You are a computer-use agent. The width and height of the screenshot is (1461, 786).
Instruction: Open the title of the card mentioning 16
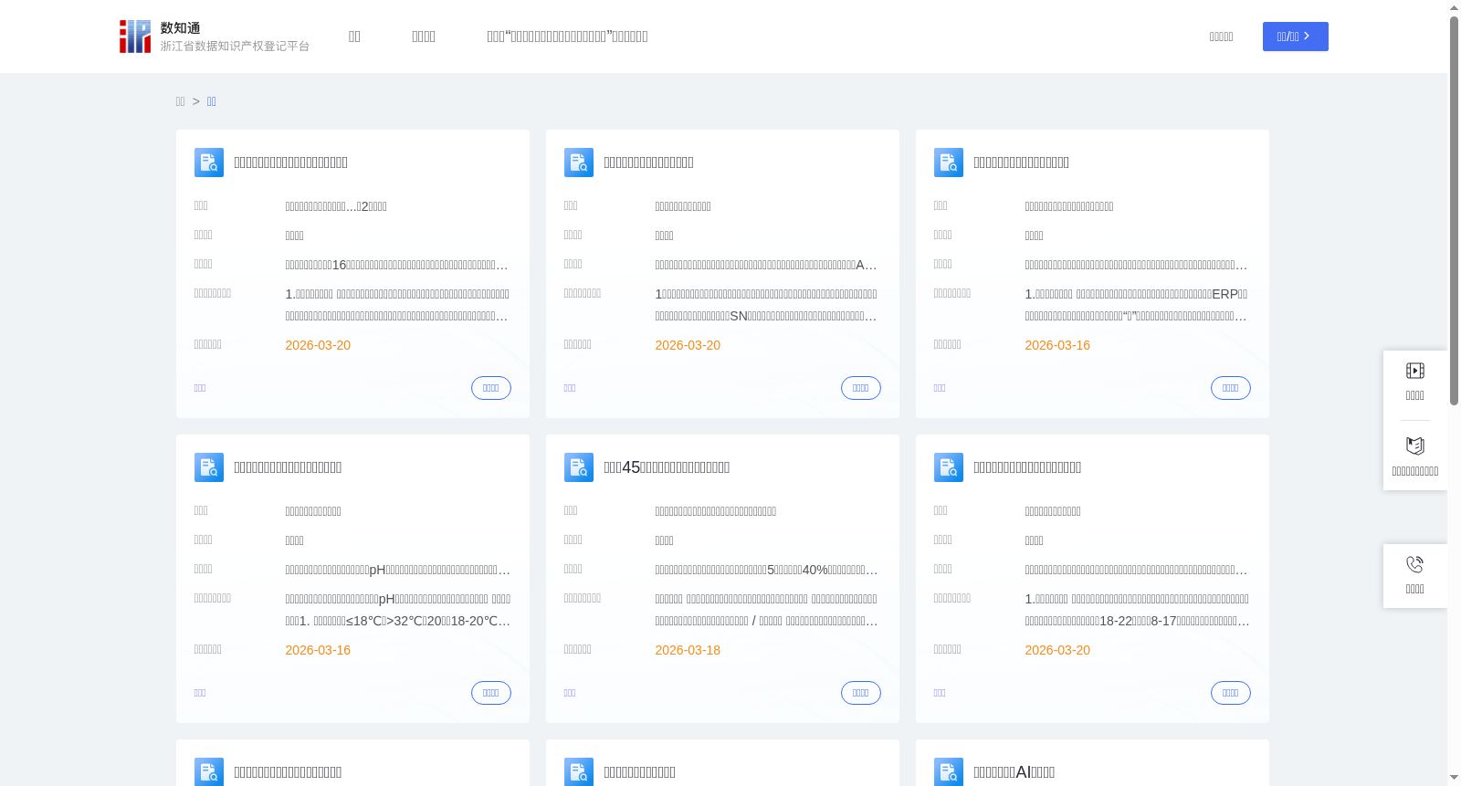pos(290,162)
